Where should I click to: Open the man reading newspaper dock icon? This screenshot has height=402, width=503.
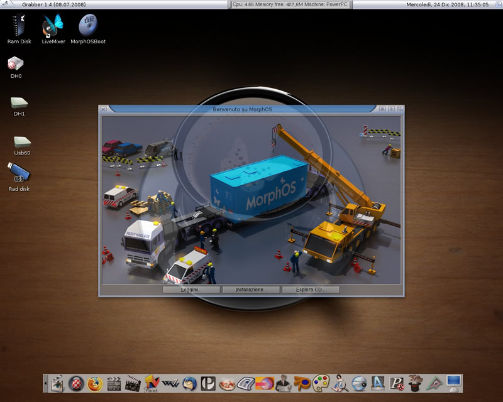pos(284,383)
